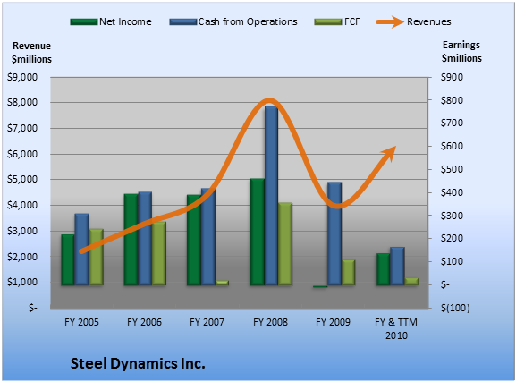Viewport: 516px width, 382px height.
Task: Click the $500 earnings axis value
Action: [453, 169]
